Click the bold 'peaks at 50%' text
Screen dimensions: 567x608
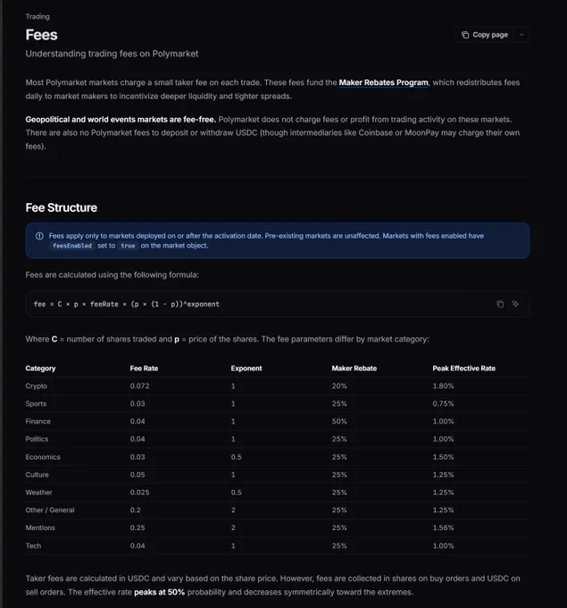(160, 592)
